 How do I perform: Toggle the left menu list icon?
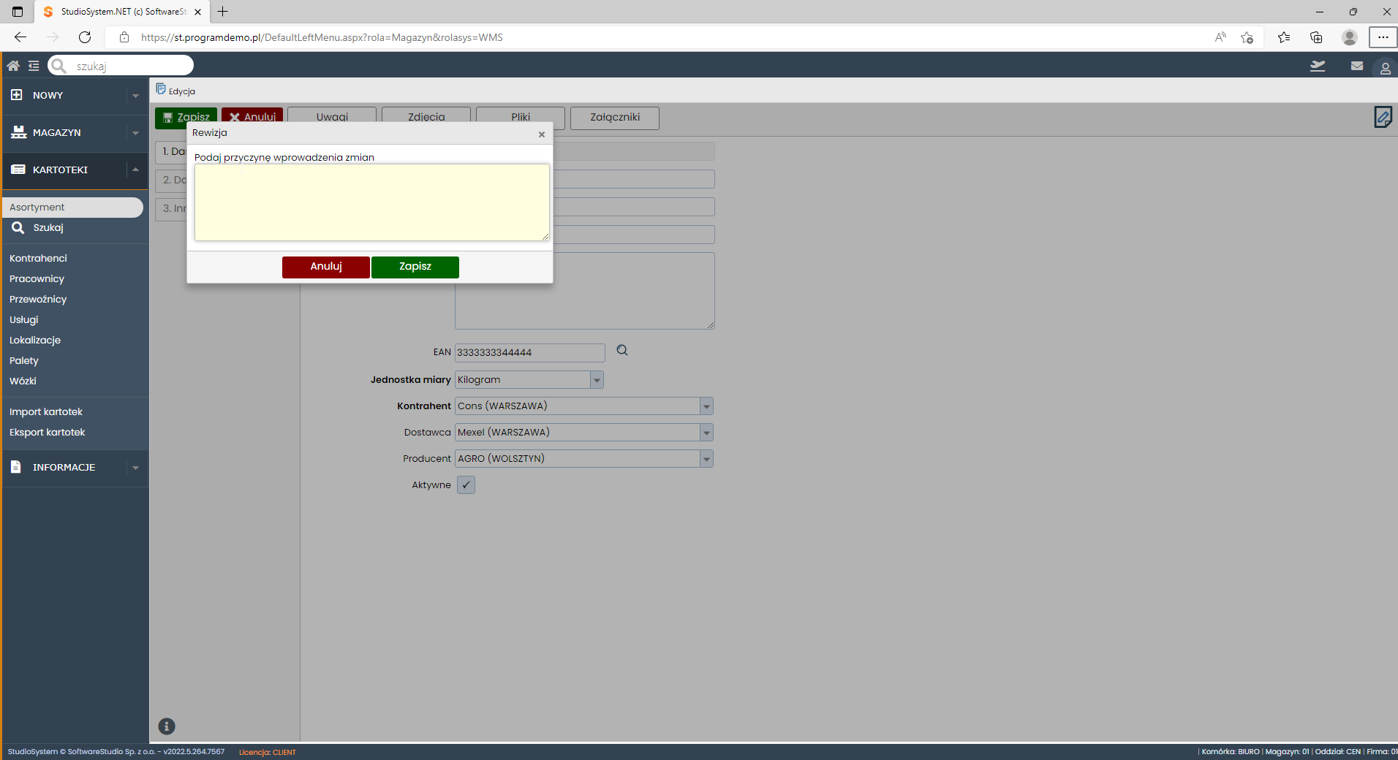tap(34, 66)
